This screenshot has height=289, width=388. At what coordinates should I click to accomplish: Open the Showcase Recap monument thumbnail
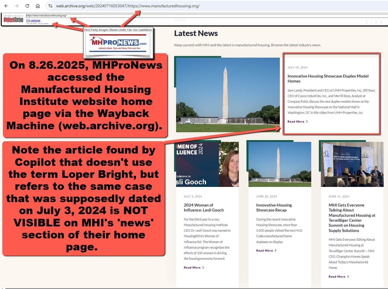[280, 164]
